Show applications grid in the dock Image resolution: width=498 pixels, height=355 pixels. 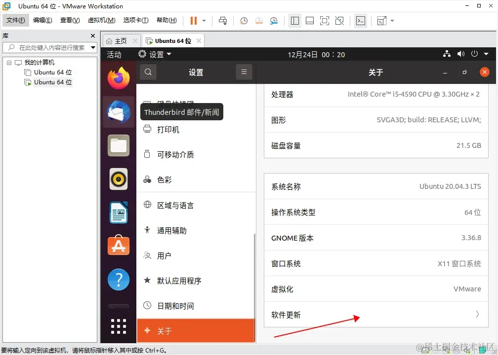click(119, 326)
